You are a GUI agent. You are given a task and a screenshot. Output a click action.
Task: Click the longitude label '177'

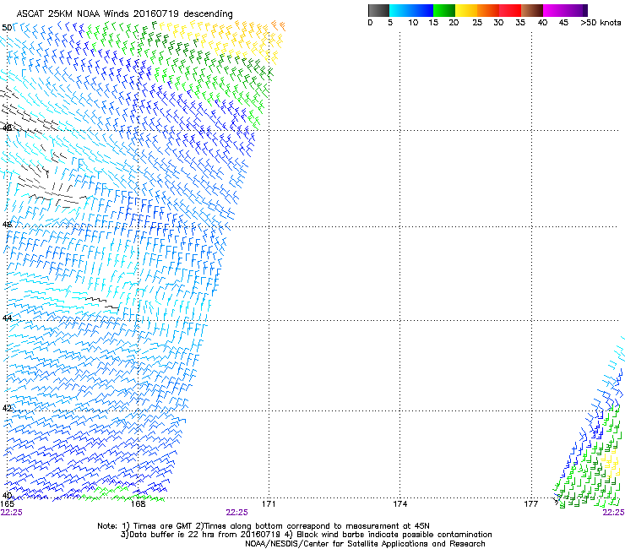click(x=531, y=504)
